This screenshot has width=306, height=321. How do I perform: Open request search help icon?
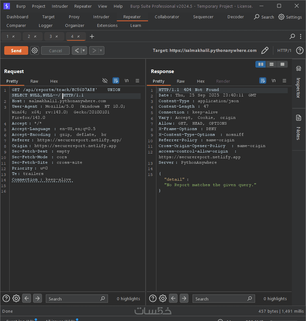(6, 299)
